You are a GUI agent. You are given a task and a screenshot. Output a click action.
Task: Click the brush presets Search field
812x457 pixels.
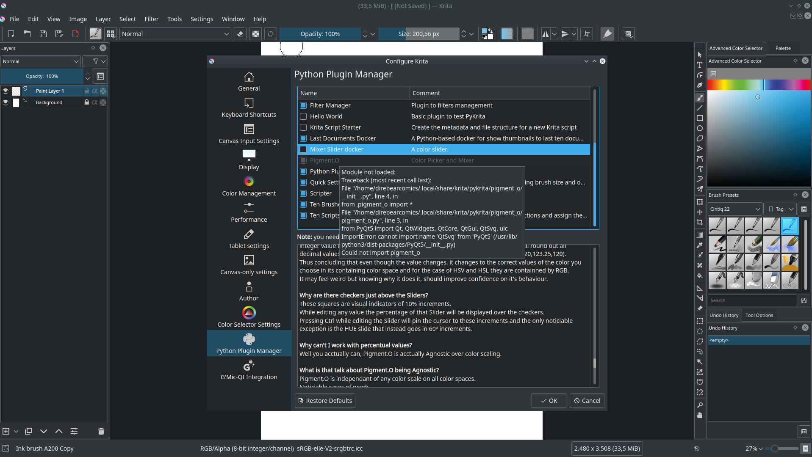[x=752, y=300]
